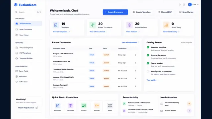212x119 pixels.
Task: Open the More grid icon
Action: pos(110,105)
